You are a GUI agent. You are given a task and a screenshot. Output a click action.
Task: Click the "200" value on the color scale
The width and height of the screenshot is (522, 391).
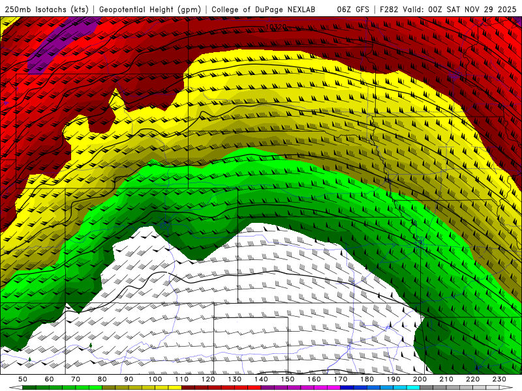pyautogui.click(x=420, y=379)
